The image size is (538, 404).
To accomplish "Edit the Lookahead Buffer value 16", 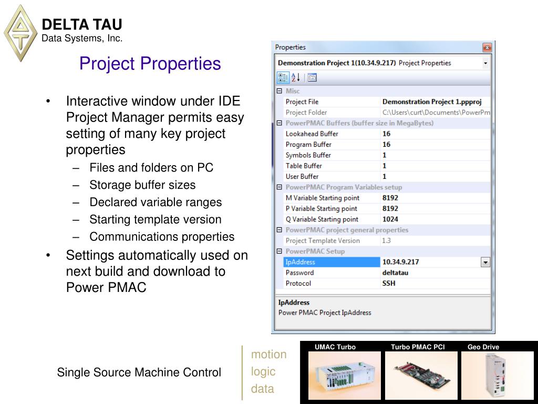I will [x=386, y=134].
